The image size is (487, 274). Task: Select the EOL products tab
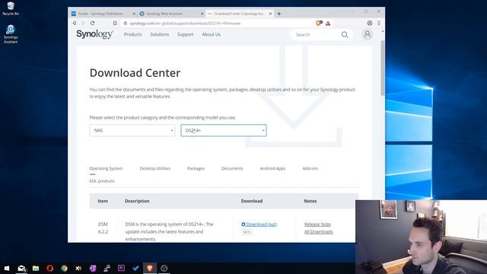coord(102,181)
